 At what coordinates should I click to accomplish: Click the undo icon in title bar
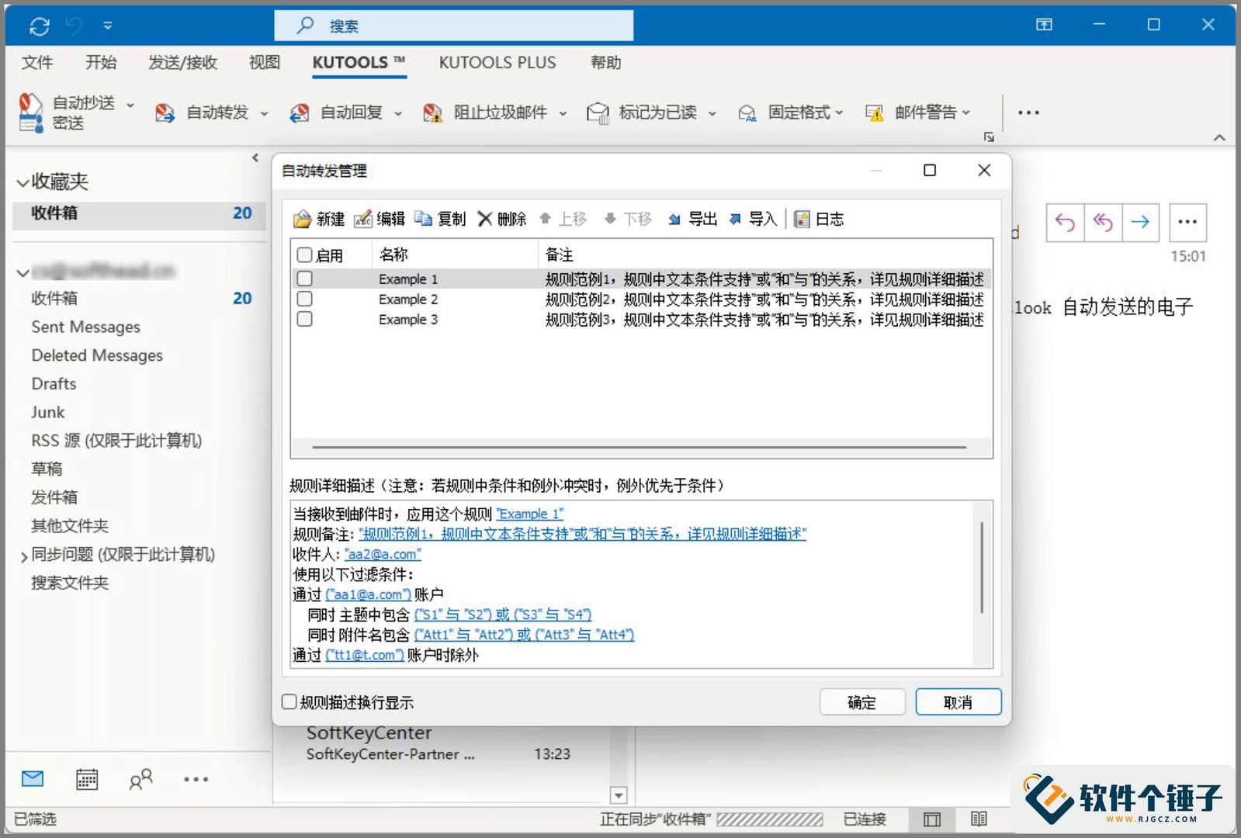point(75,26)
